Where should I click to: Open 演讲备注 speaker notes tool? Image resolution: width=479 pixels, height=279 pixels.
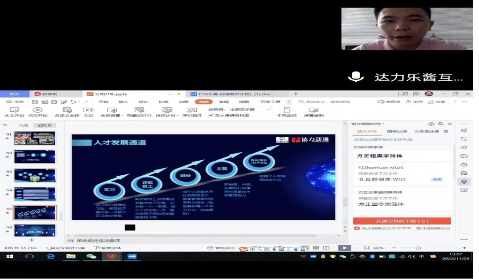[192, 110]
